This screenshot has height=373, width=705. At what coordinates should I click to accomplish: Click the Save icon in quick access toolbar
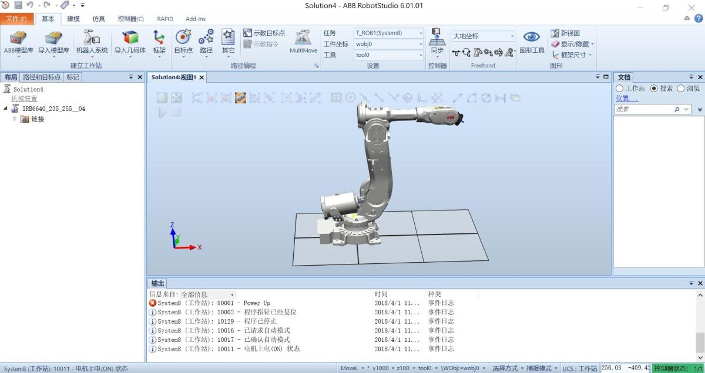[x=18, y=5]
